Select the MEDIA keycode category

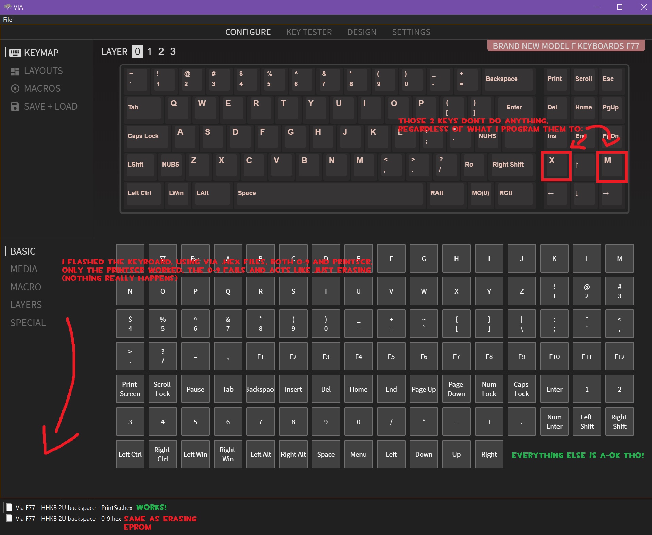(x=24, y=269)
